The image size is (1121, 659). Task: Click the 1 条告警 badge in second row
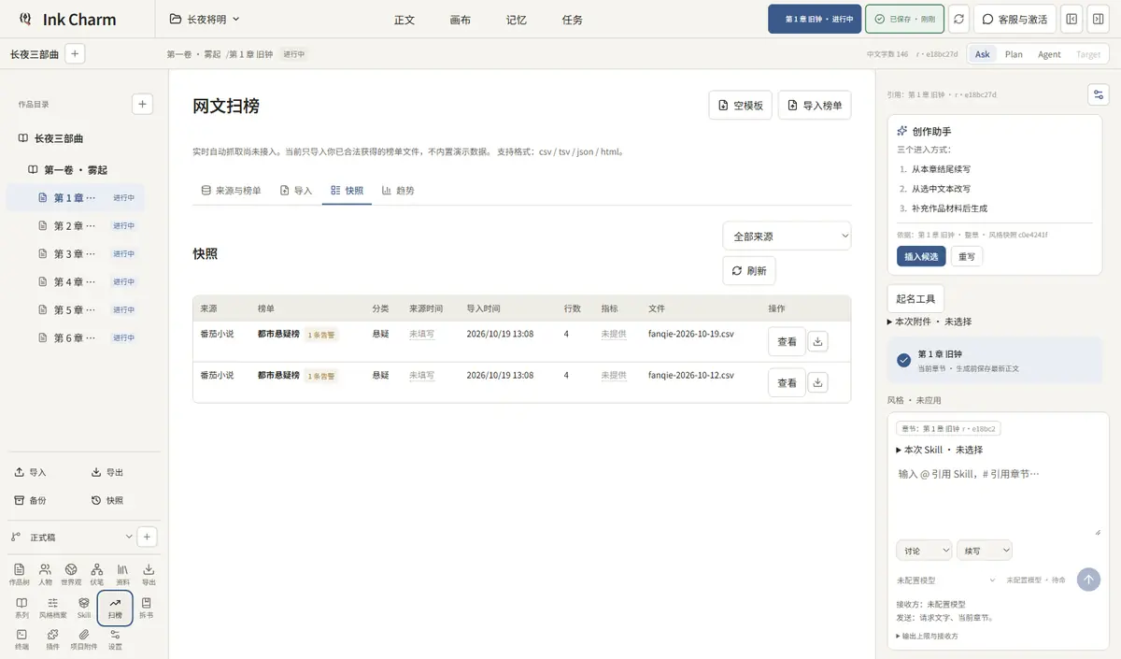(320, 375)
